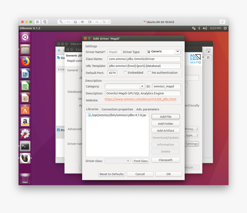
Task: Click the VM hard disk toolbar icon
Action: tap(75, 22)
